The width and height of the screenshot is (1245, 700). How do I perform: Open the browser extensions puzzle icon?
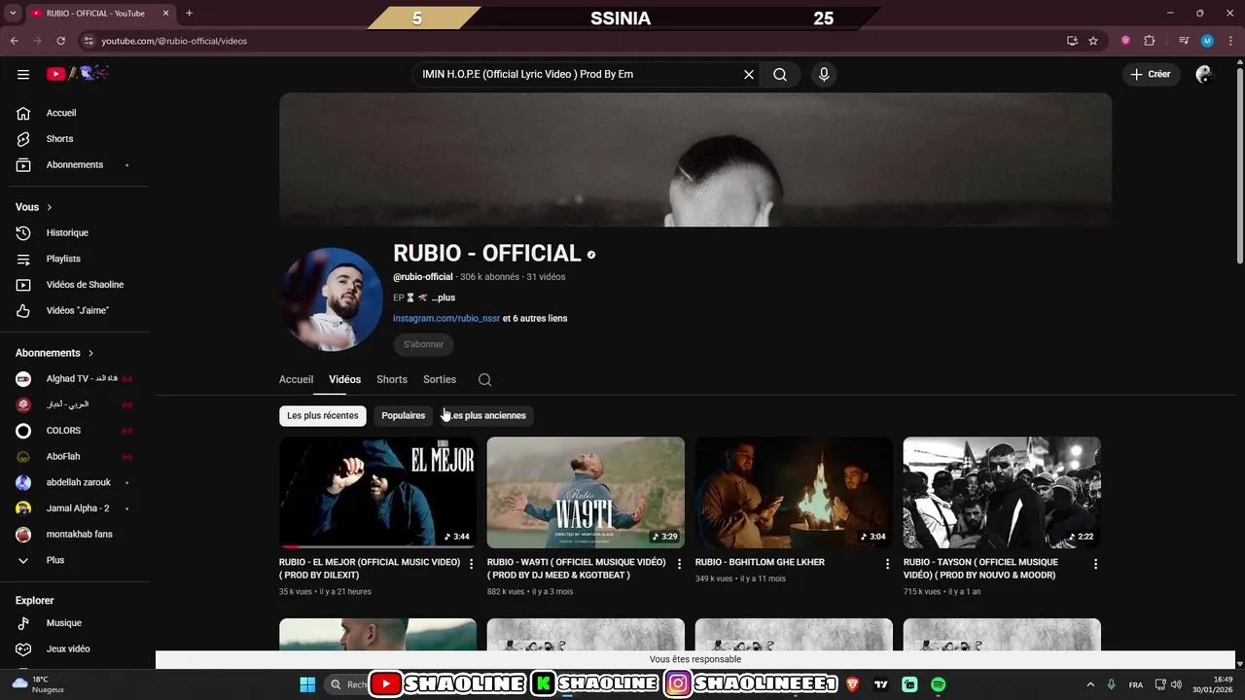tap(1150, 41)
